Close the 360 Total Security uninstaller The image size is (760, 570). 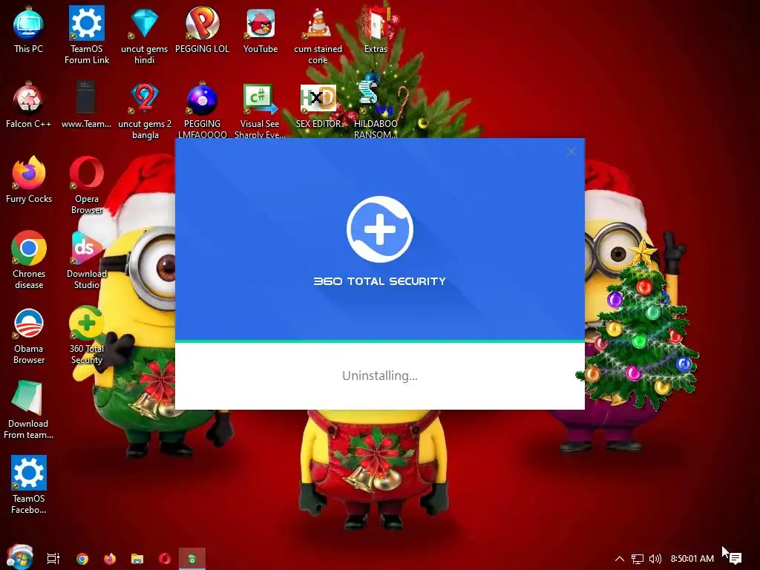571,151
